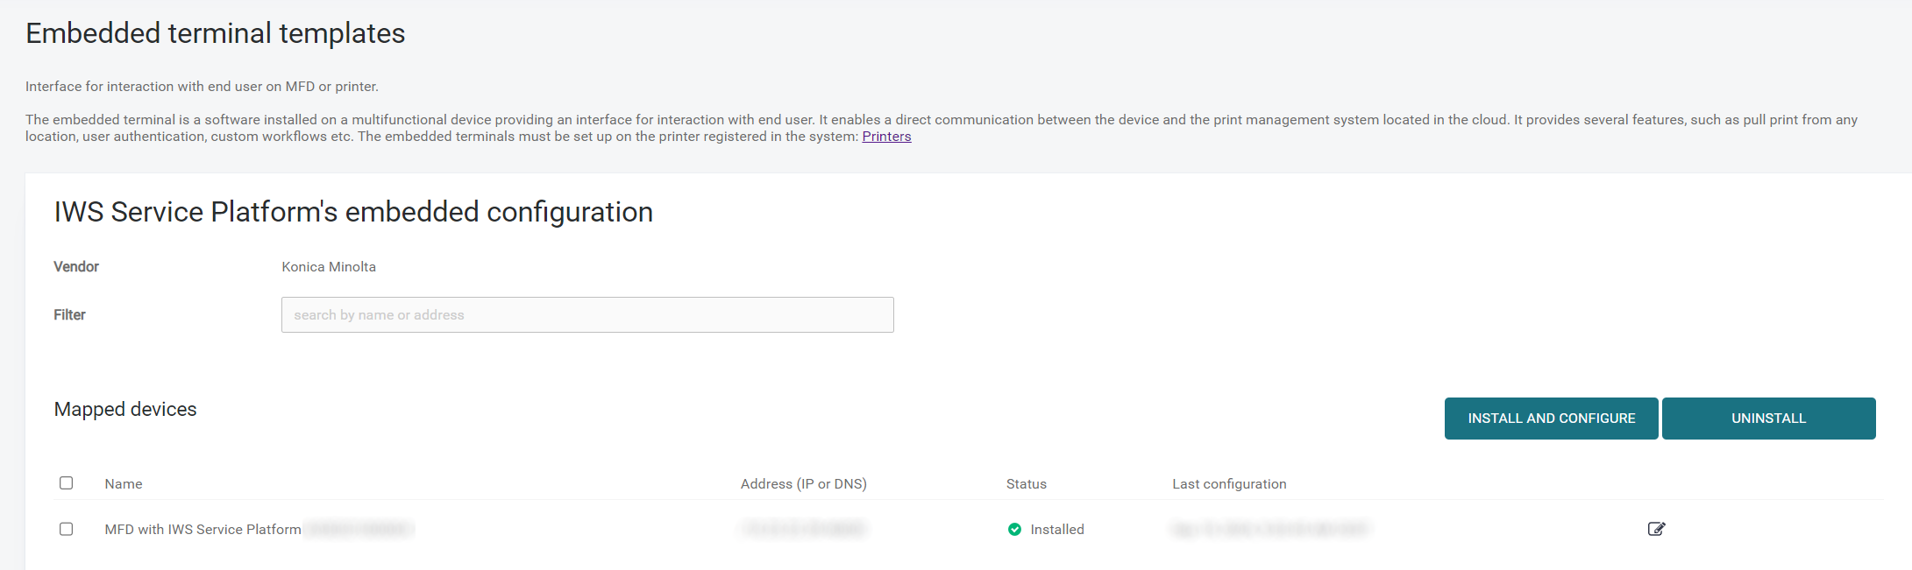This screenshot has width=1912, height=570.
Task: Click the IWS Service Platform's embedded configuration heading
Action: (x=353, y=212)
